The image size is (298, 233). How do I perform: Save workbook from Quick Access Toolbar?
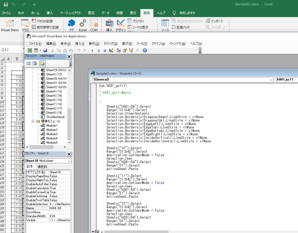click(6, 4)
